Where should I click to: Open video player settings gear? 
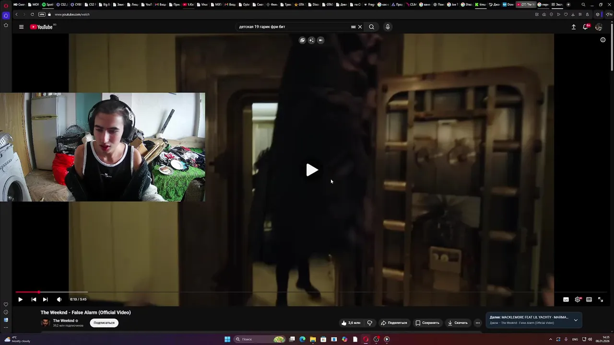pos(578,299)
